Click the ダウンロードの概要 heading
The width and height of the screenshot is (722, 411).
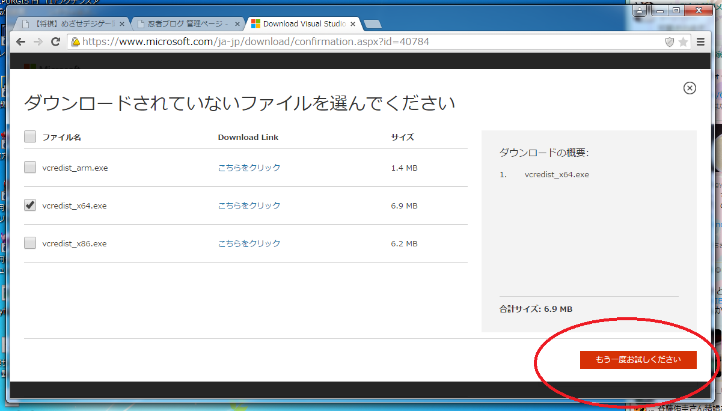(x=544, y=153)
